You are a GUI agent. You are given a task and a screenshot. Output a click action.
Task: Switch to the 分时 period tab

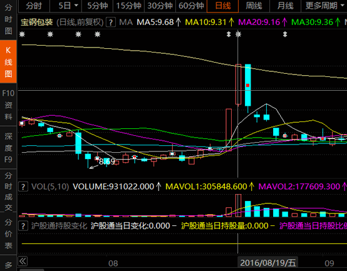(34, 6)
